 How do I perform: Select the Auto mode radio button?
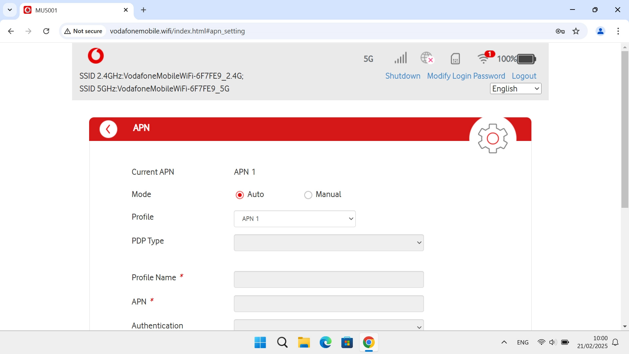pos(240,195)
